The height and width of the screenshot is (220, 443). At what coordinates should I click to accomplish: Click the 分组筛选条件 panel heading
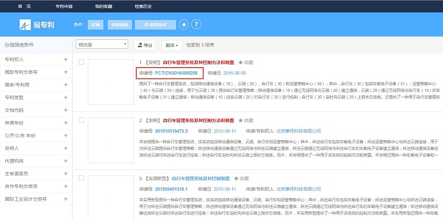coord(19,45)
